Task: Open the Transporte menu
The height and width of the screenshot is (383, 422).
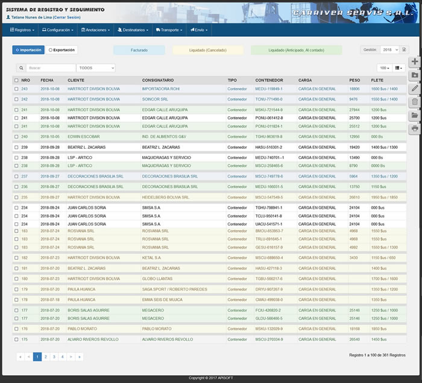Action: [x=169, y=30]
